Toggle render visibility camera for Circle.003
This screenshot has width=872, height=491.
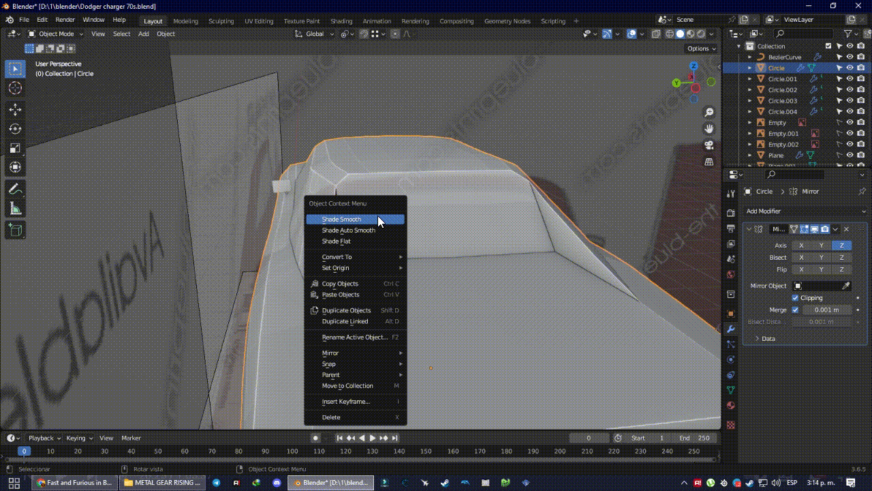pos(860,101)
